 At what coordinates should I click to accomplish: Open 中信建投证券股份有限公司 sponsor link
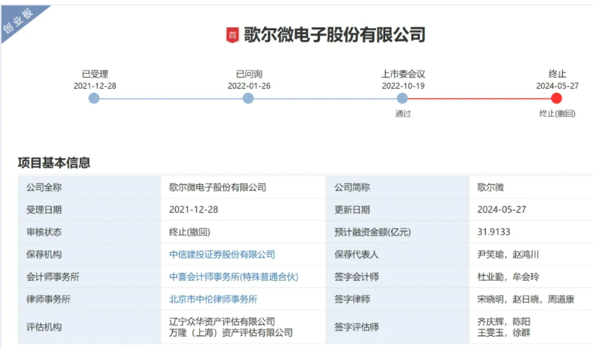click(222, 254)
